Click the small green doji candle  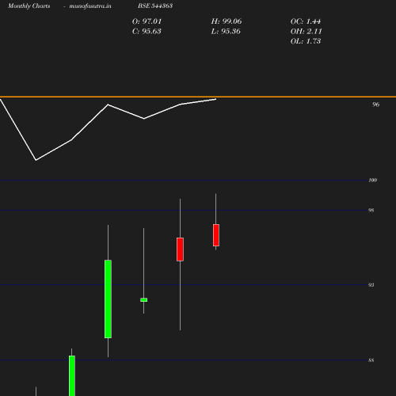[x=144, y=300]
